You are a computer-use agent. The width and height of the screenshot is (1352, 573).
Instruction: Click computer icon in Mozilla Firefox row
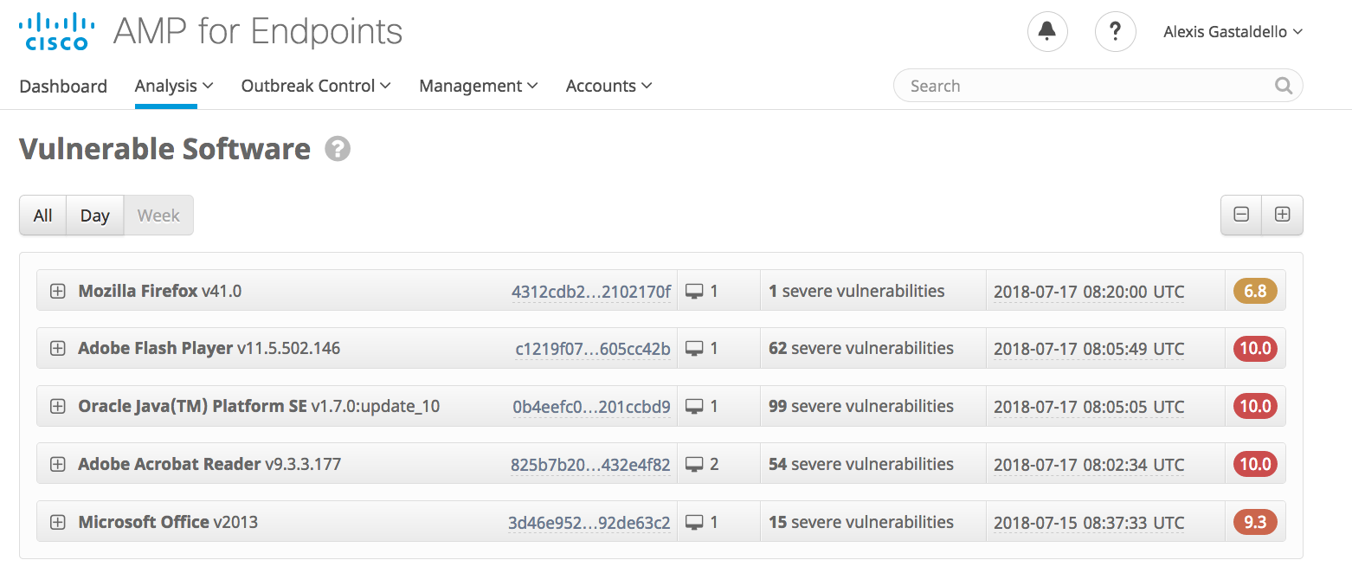pyautogui.click(x=694, y=292)
